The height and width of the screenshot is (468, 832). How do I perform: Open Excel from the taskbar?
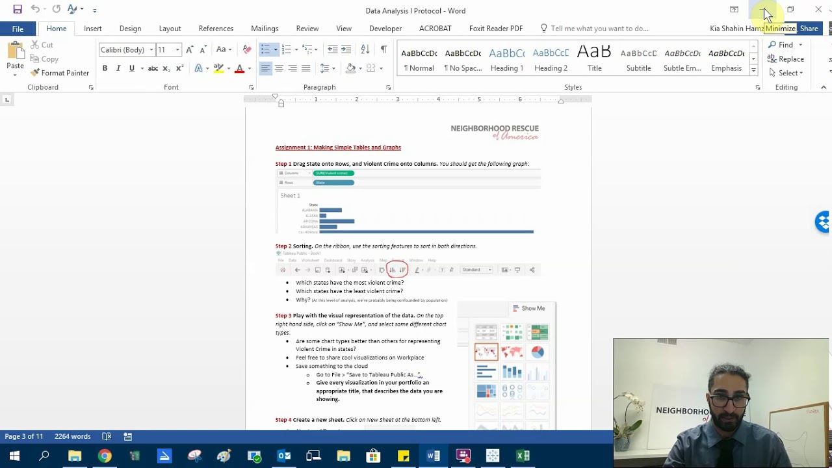(x=523, y=456)
